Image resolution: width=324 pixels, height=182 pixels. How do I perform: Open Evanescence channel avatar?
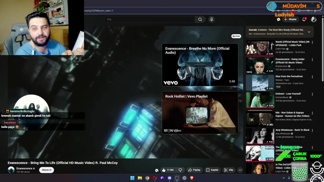click(11, 170)
